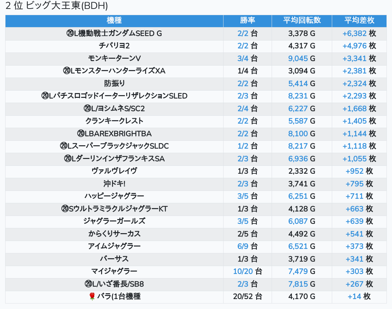392x309 pixels.
Task: Click the 2/4 台 win rate for ヨシムネ
Action: [x=248, y=108]
